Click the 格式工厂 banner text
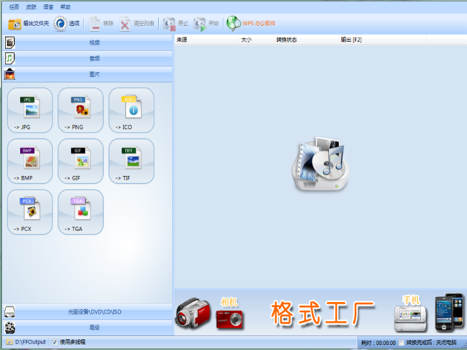 click(x=322, y=312)
